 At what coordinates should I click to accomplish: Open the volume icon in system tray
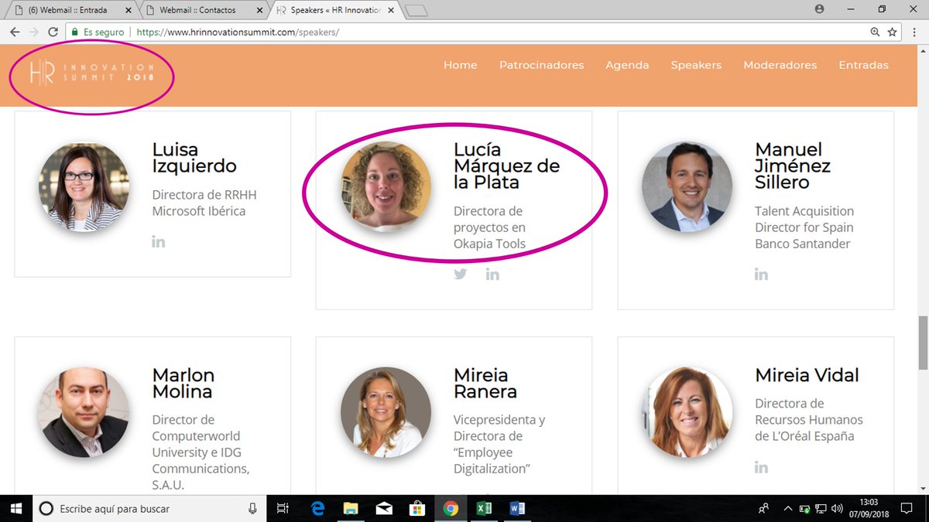coord(837,508)
